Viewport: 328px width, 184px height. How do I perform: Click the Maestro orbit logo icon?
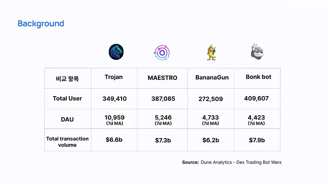pyautogui.click(x=162, y=52)
